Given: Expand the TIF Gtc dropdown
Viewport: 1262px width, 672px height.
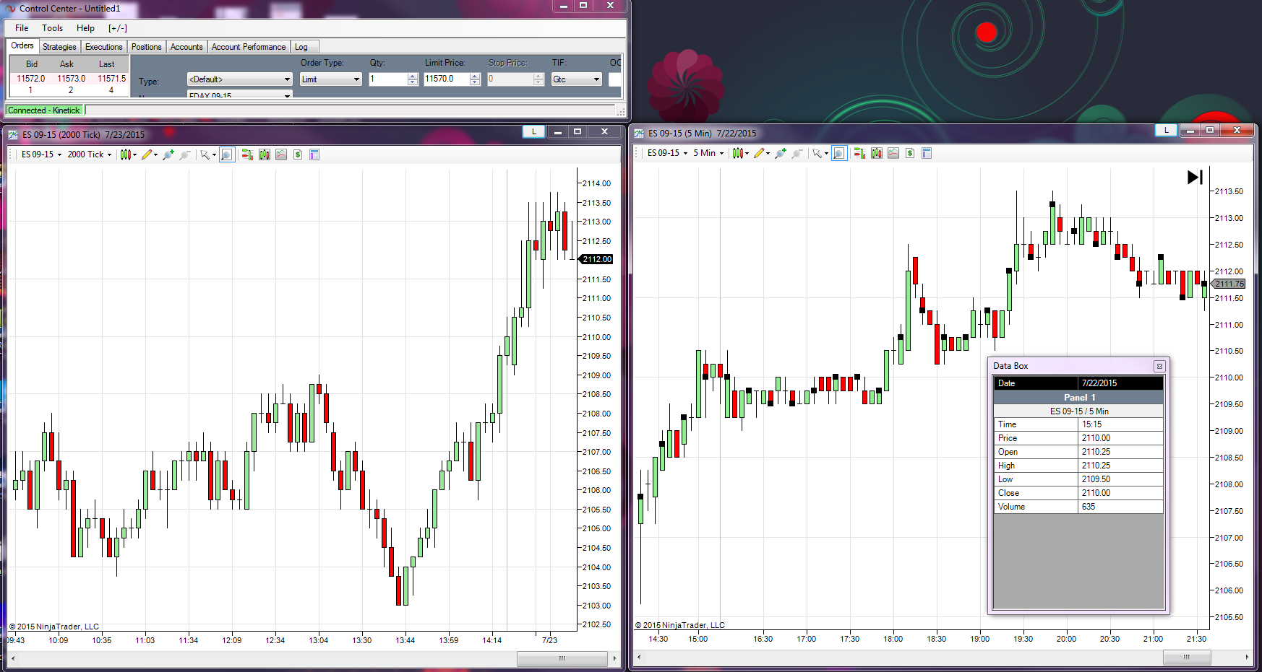Looking at the screenshot, I should [576, 79].
